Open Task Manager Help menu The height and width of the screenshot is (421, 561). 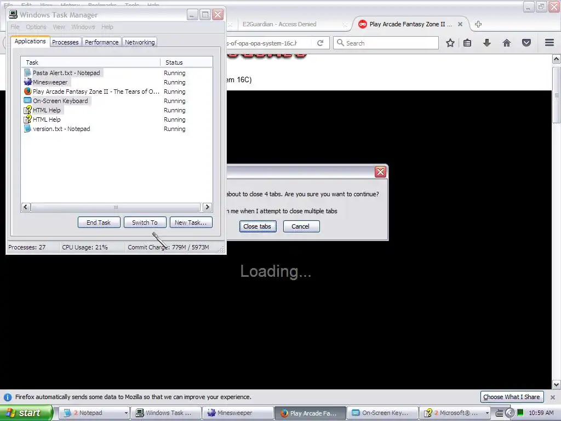coord(107,27)
